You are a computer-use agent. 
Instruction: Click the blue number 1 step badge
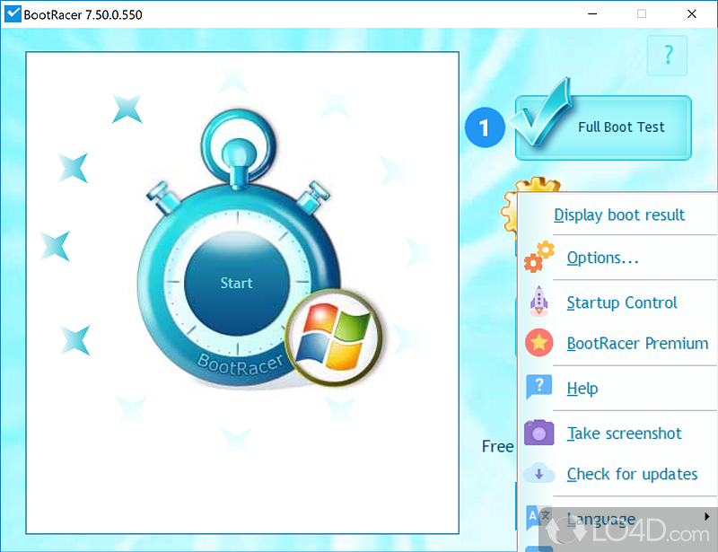coord(485,127)
